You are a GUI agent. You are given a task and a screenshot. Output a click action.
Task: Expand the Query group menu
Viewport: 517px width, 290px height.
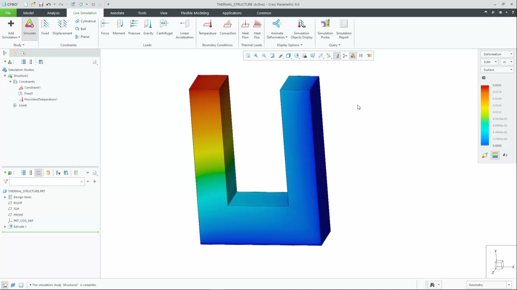tap(334, 45)
